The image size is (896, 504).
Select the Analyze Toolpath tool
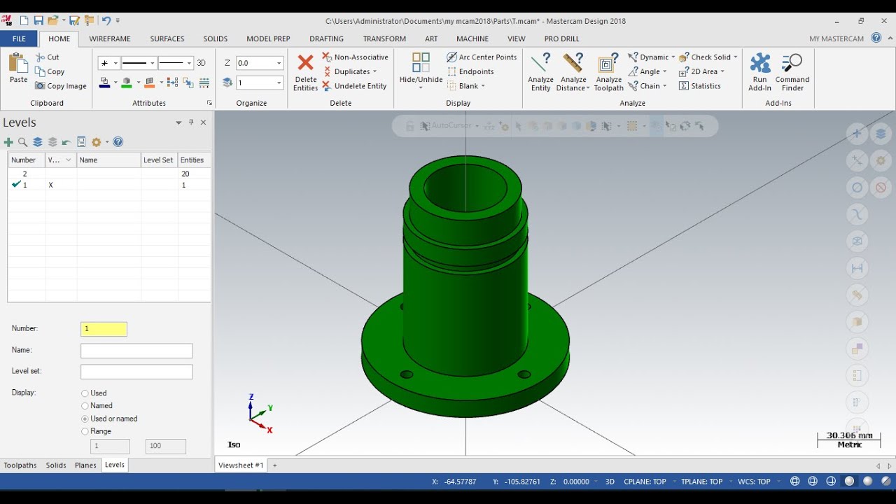pos(608,63)
